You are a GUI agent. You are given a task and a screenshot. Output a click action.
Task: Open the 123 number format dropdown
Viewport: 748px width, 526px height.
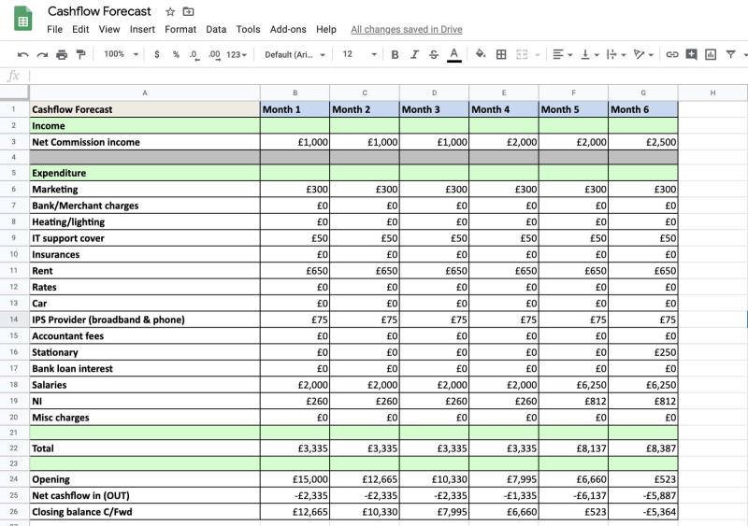(237, 55)
